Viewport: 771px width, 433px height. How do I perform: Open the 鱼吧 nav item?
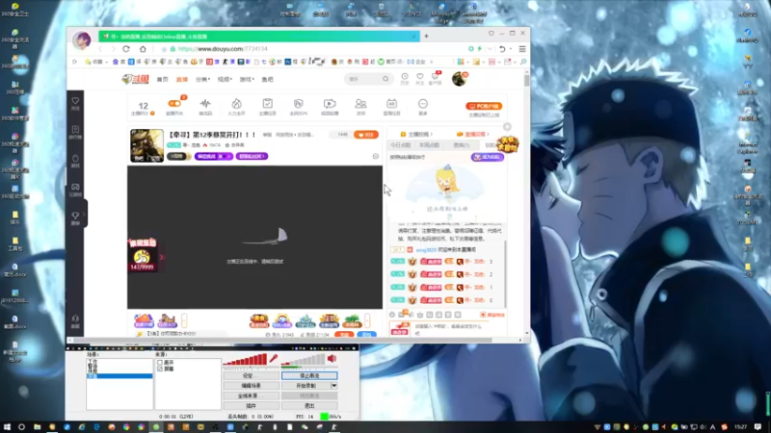[x=268, y=79]
